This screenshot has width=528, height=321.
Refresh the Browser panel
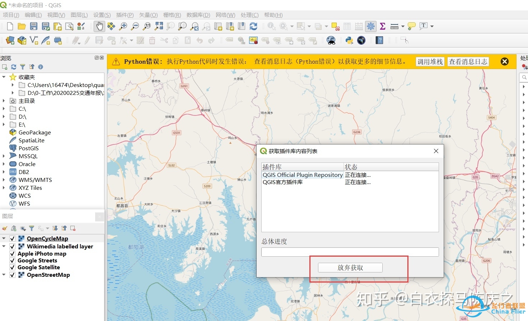14,67
